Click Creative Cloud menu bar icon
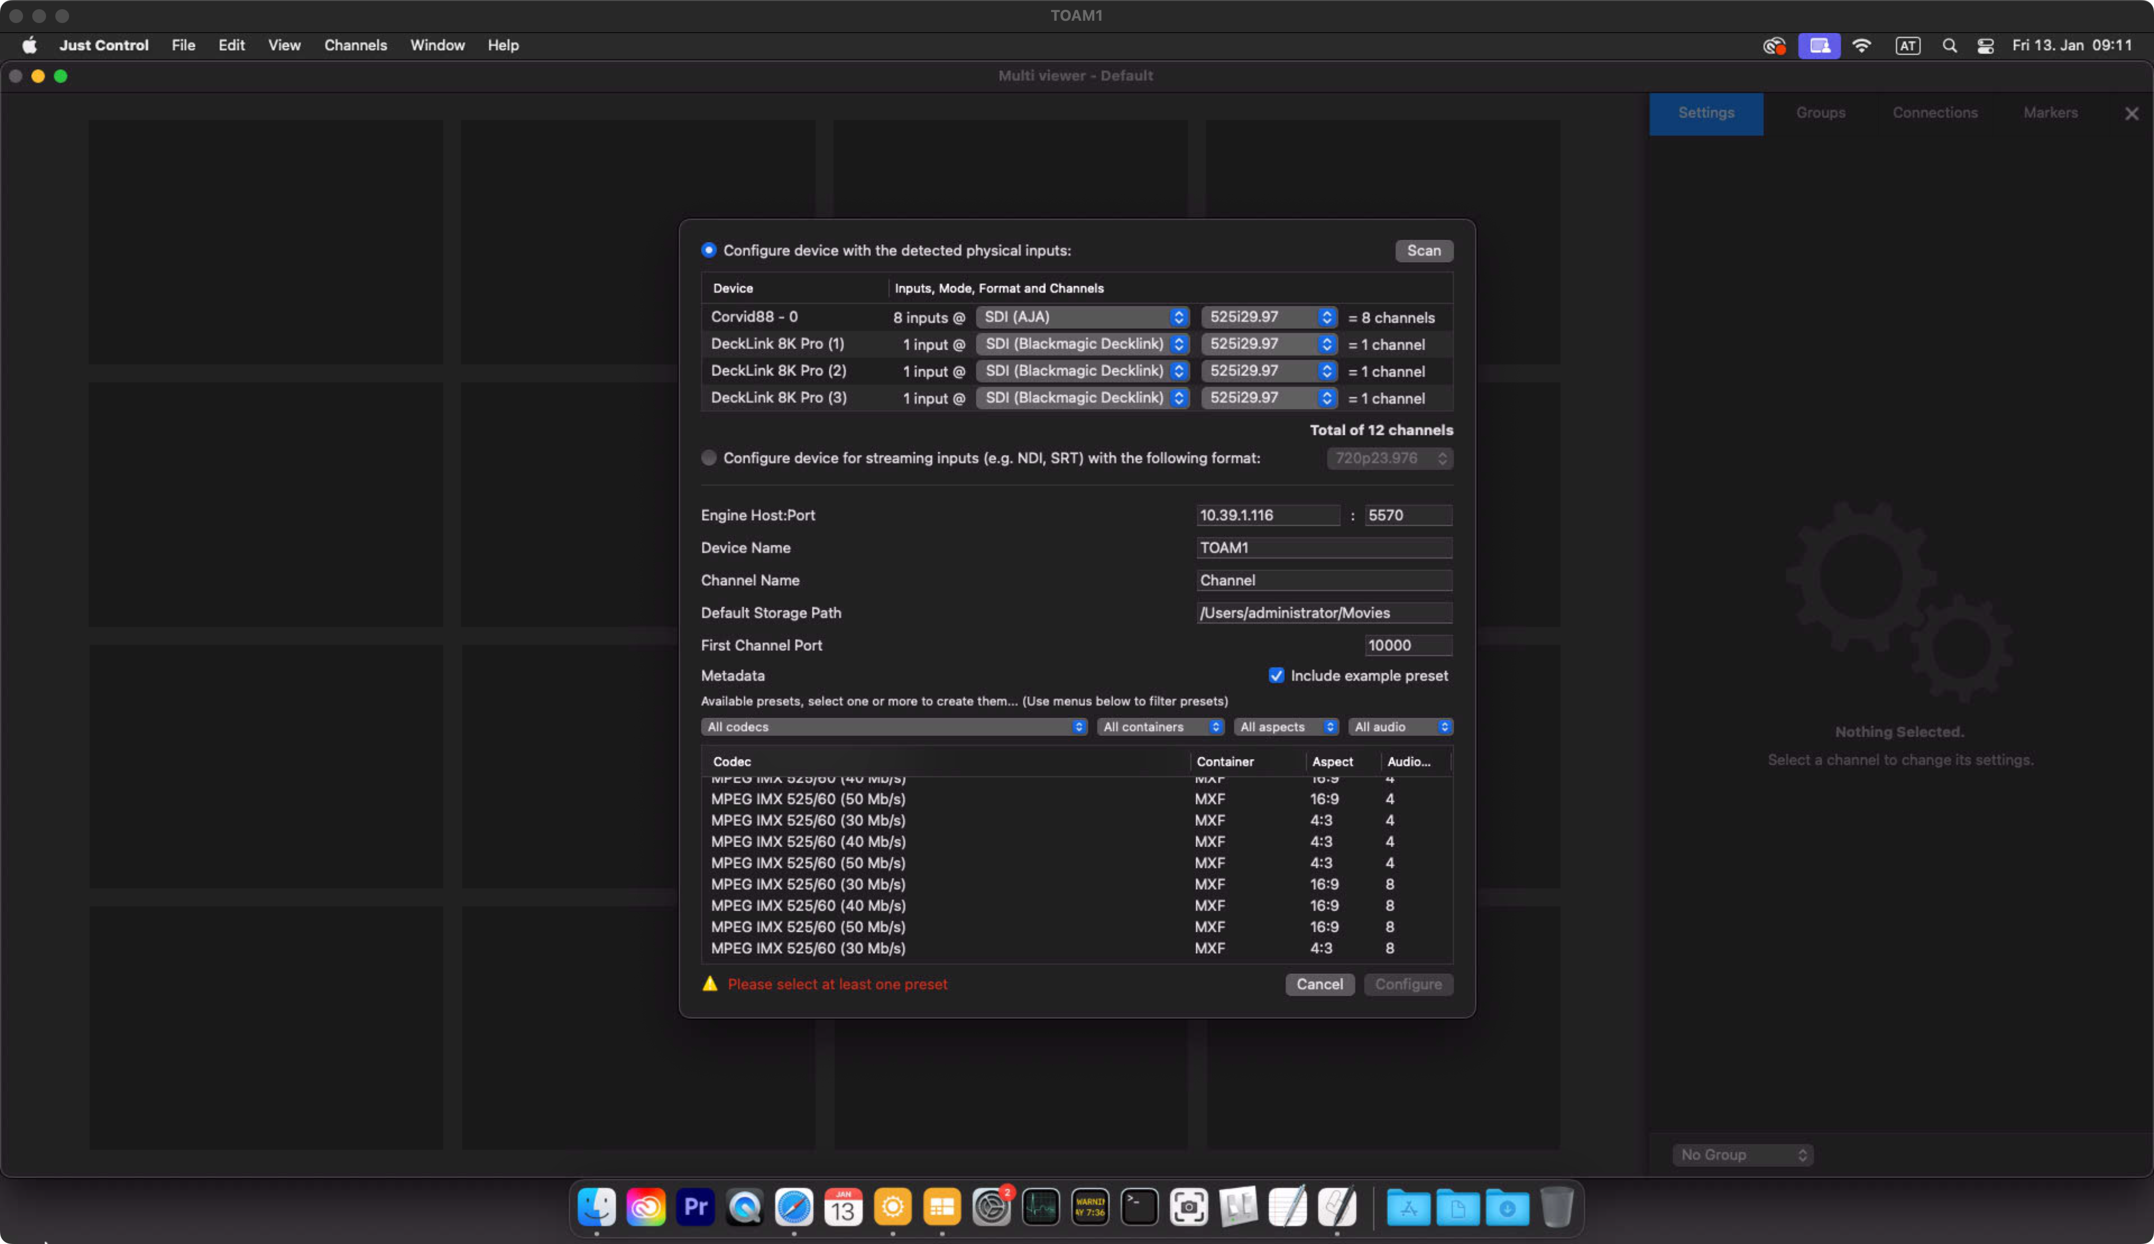Image resolution: width=2154 pixels, height=1244 pixels. pyautogui.click(x=1774, y=45)
